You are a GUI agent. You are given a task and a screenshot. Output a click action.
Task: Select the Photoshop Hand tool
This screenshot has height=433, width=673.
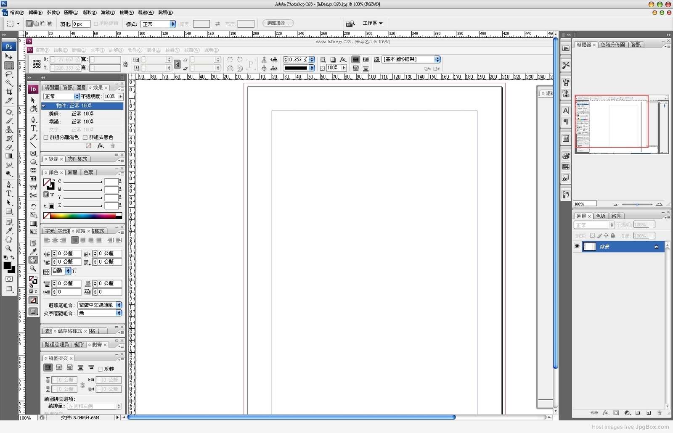coord(8,240)
